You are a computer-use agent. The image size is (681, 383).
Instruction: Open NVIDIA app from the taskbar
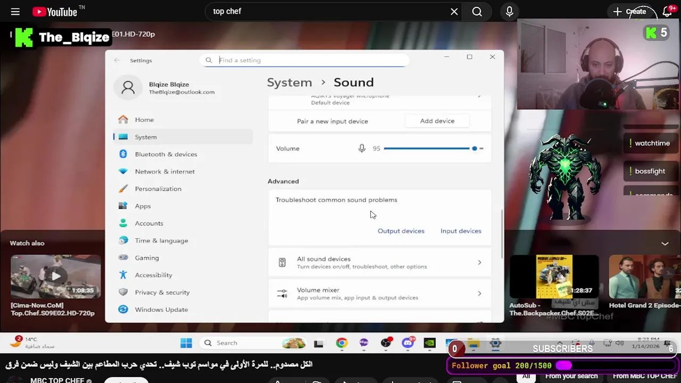point(429,343)
